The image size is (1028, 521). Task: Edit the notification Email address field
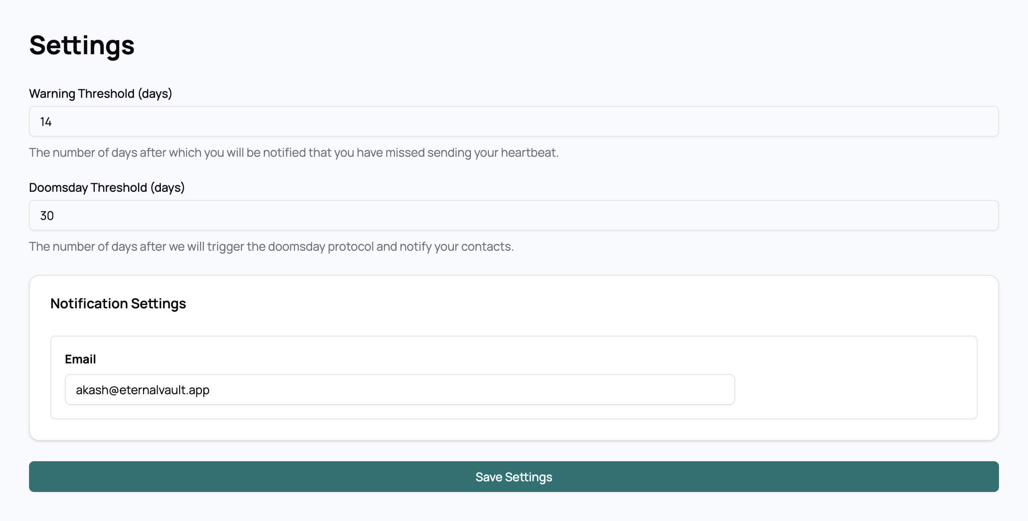coord(400,389)
